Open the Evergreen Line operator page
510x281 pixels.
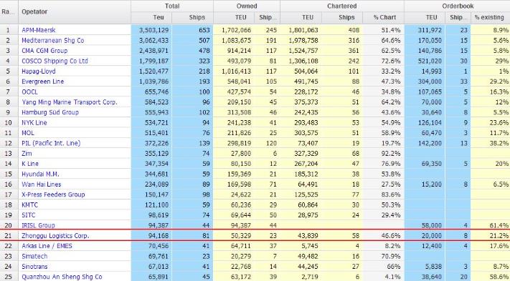tap(42, 82)
